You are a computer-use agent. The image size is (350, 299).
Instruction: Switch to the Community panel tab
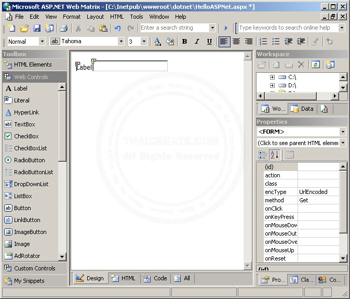329,280
